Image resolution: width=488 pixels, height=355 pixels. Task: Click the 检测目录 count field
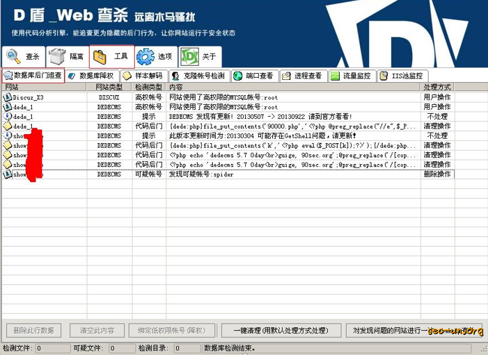point(187,348)
